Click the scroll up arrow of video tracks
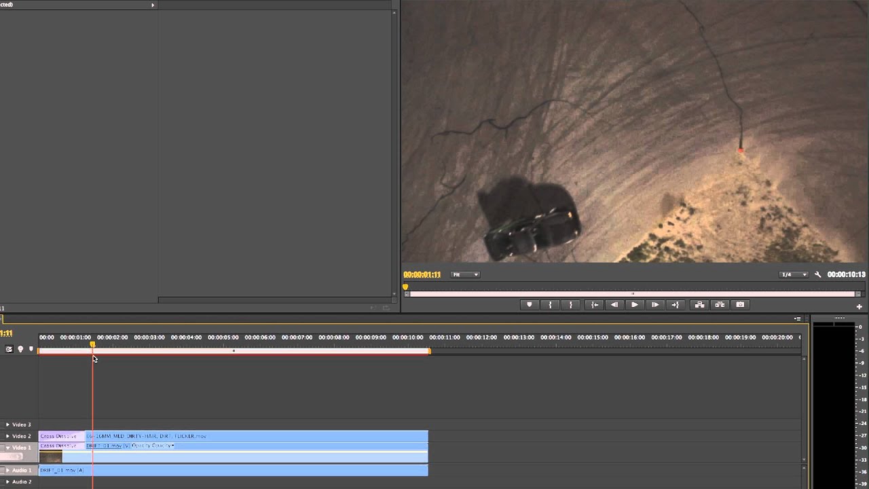The image size is (869, 489). coord(805,359)
